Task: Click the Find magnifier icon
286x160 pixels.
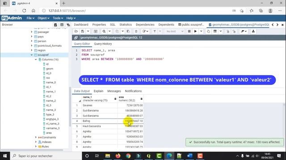Action: pos(104,32)
